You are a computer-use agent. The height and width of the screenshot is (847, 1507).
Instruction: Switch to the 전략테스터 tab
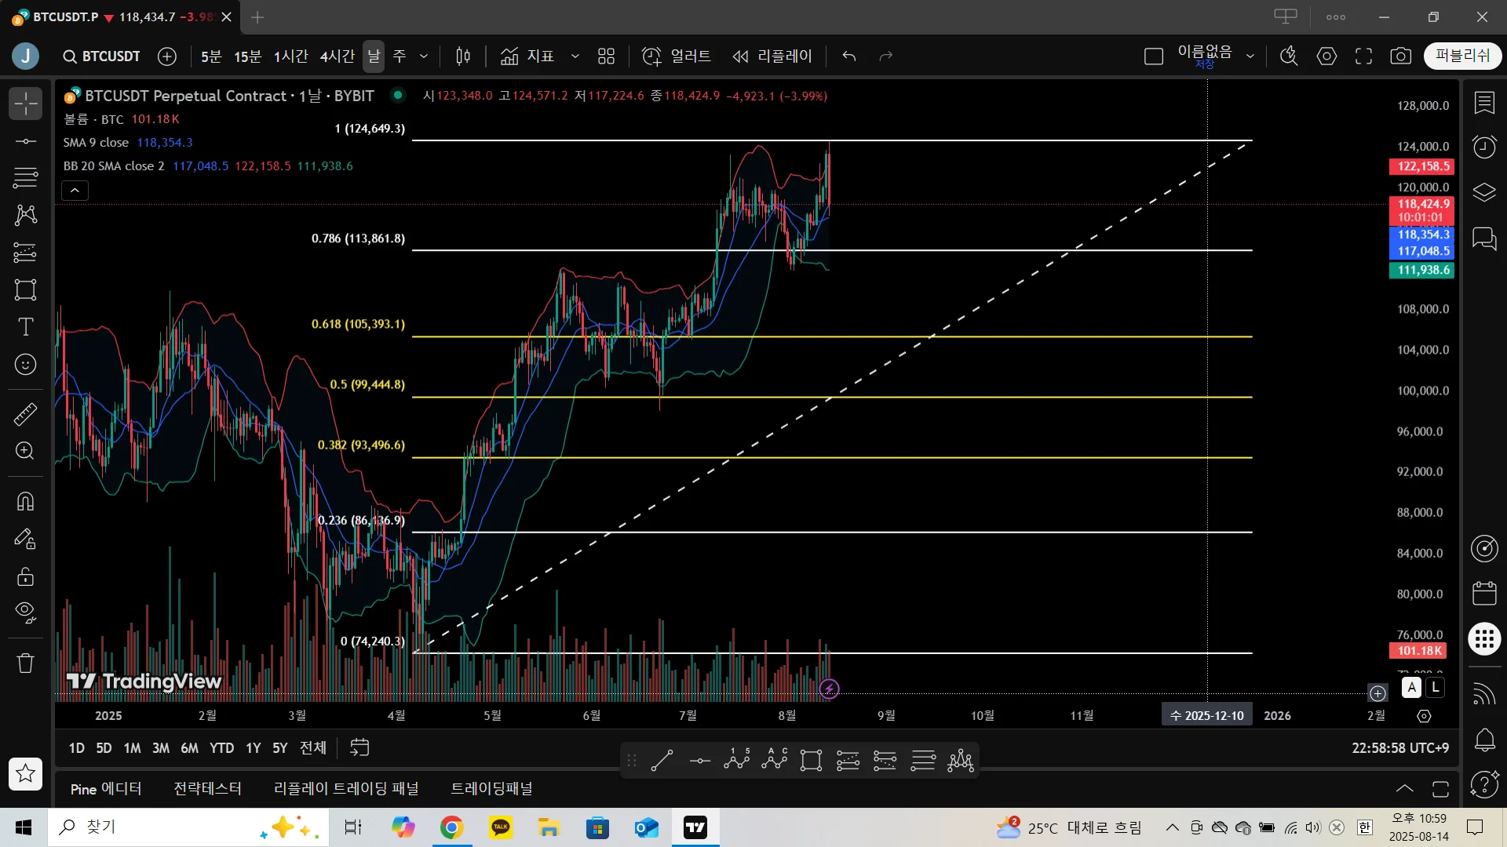click(207, 789)
